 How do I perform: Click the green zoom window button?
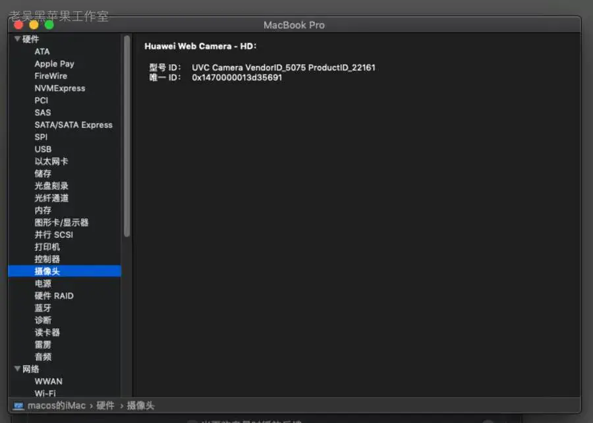click(49, 25)
